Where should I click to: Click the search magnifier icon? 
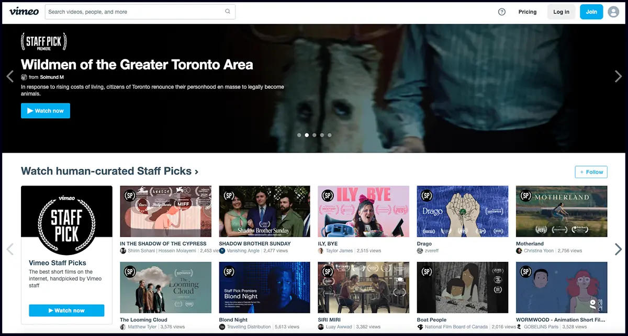[228, 11]
